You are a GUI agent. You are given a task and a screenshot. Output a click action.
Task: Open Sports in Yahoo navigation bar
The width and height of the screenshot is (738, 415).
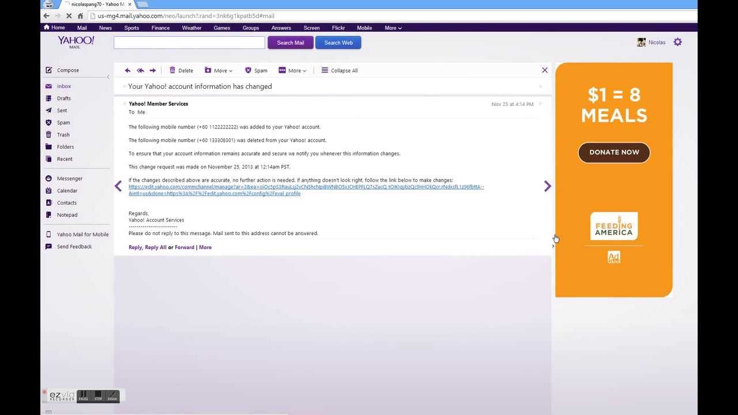(131, 28)
